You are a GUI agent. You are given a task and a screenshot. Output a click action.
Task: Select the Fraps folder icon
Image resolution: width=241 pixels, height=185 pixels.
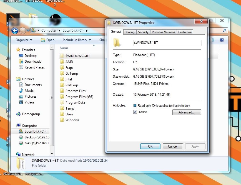point(62,68)
